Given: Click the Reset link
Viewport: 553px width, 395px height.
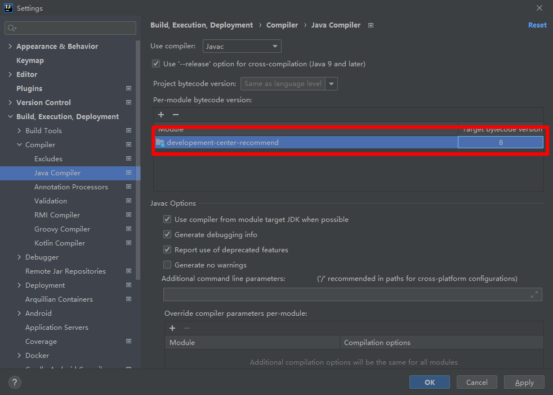Looking at the screenshot, I should click(537, 25).
